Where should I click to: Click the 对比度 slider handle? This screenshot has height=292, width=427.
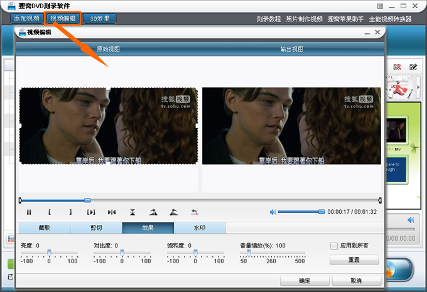[x=122, y=253]
